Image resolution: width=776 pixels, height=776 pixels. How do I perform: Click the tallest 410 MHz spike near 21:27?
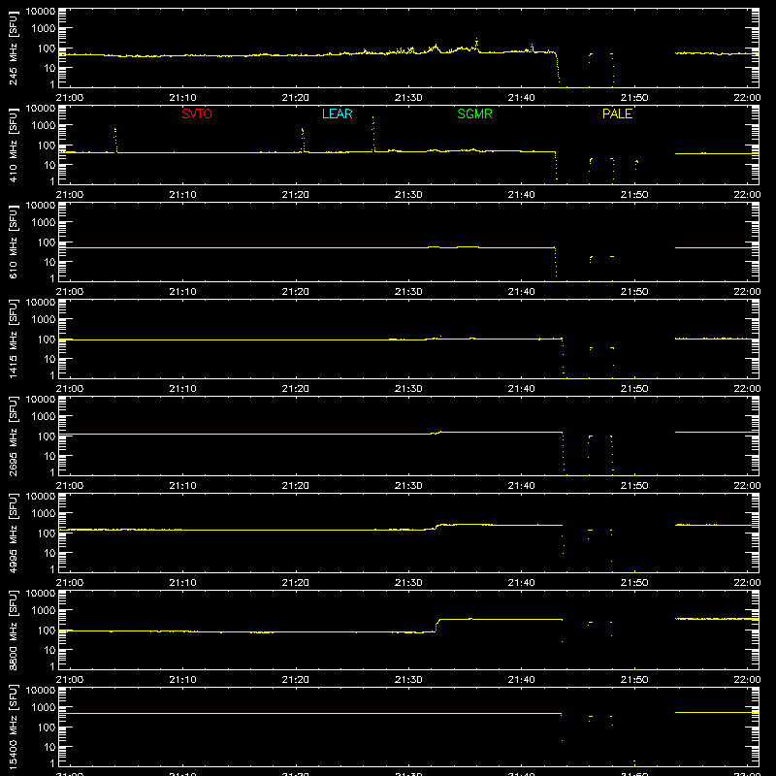[373, 134]
